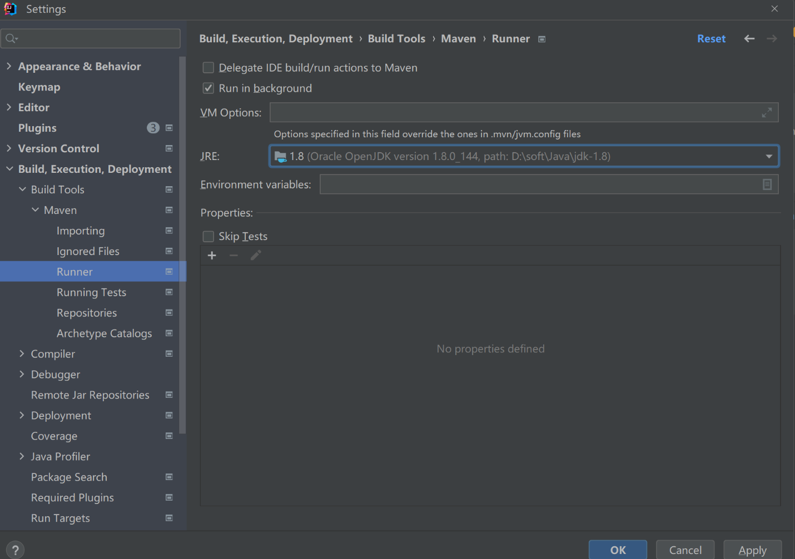
Task: Click the project-level icon beside Version Control
Action: [169, 148]
